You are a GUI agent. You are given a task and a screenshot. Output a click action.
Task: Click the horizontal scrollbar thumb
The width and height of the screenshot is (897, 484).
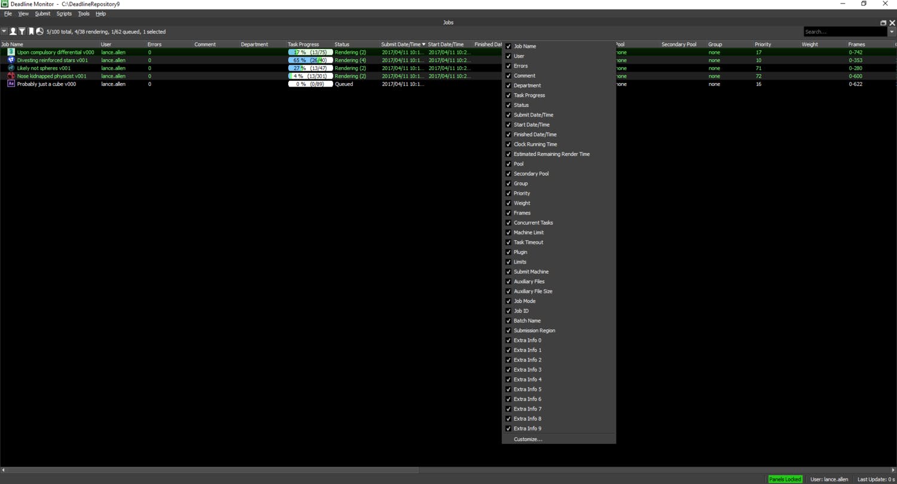[x=213, y=470]
